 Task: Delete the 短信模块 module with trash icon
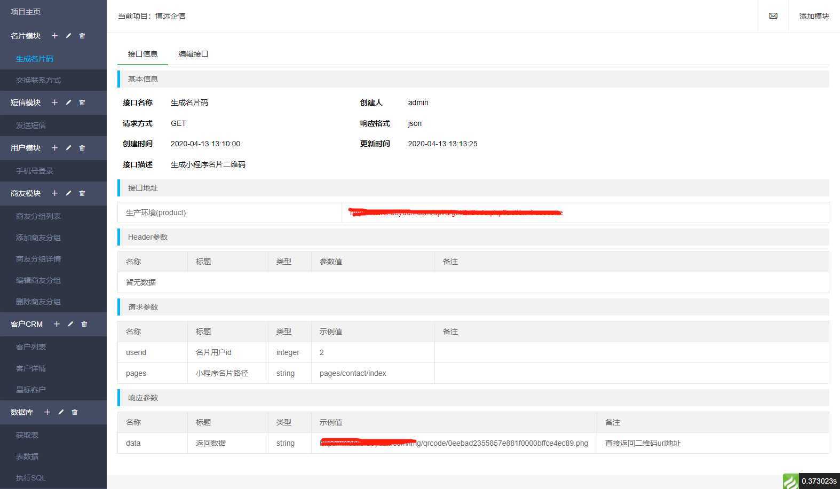coord(82,102)
